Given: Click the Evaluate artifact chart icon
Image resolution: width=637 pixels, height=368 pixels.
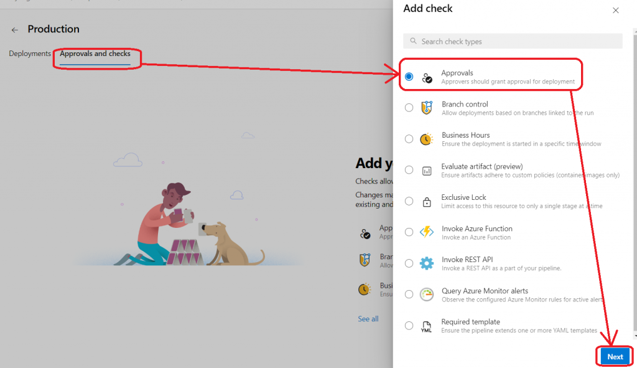Looking at the screenshot, I should [427, 171].
